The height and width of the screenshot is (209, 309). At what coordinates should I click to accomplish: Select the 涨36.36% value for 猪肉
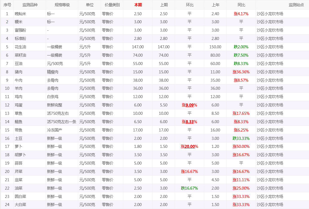(x=241, y=72)
